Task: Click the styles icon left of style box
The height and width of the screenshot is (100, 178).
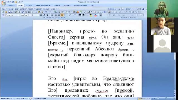Action: click(x=3, y=15)
